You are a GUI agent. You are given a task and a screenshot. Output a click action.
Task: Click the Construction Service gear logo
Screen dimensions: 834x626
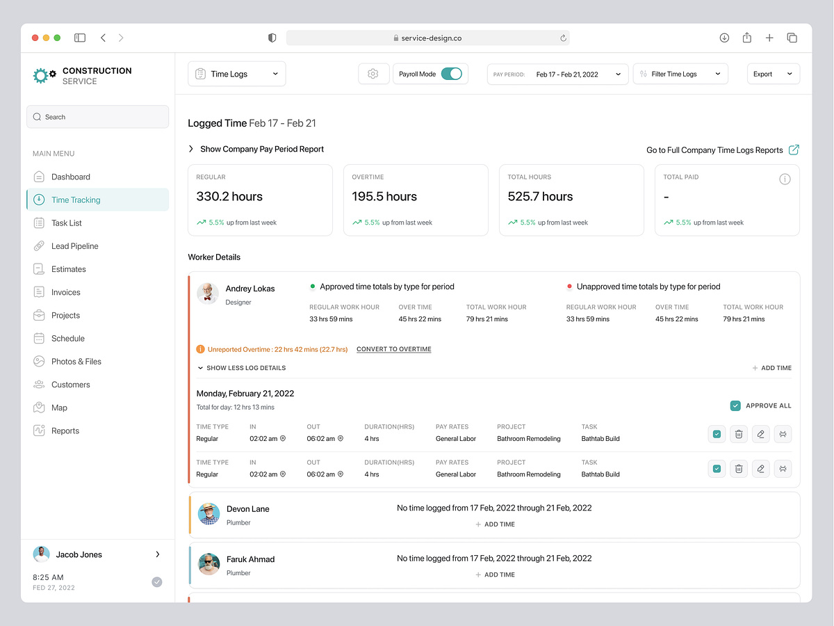44,75
